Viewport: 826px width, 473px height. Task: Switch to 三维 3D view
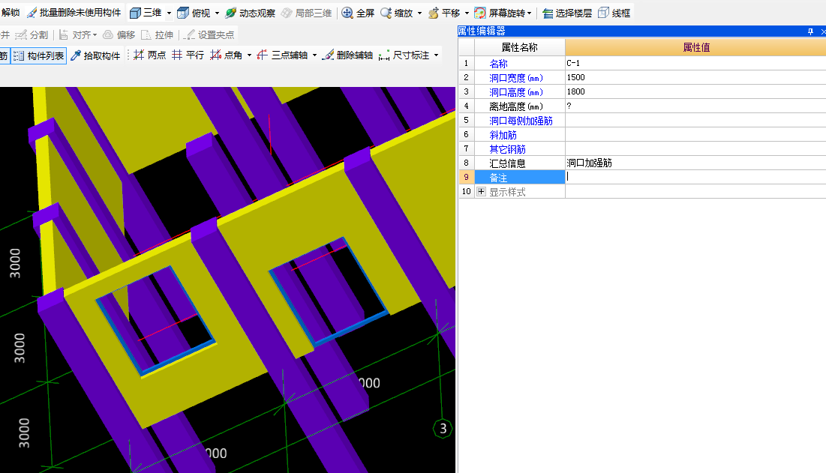146,13
